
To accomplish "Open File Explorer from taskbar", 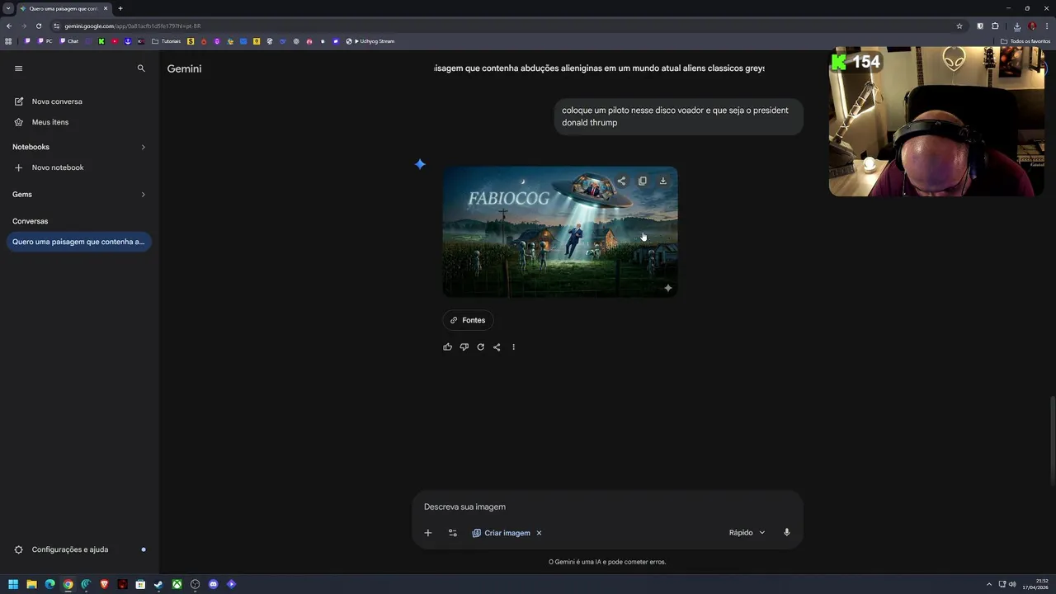I will coord(31,584).
